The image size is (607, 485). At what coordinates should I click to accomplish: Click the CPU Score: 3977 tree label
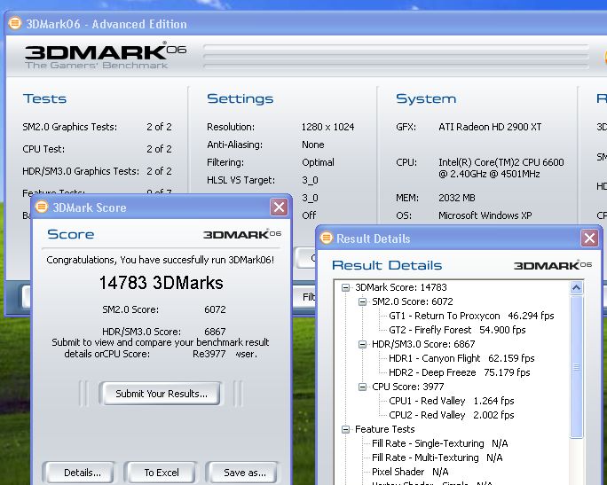coord(408,387)
